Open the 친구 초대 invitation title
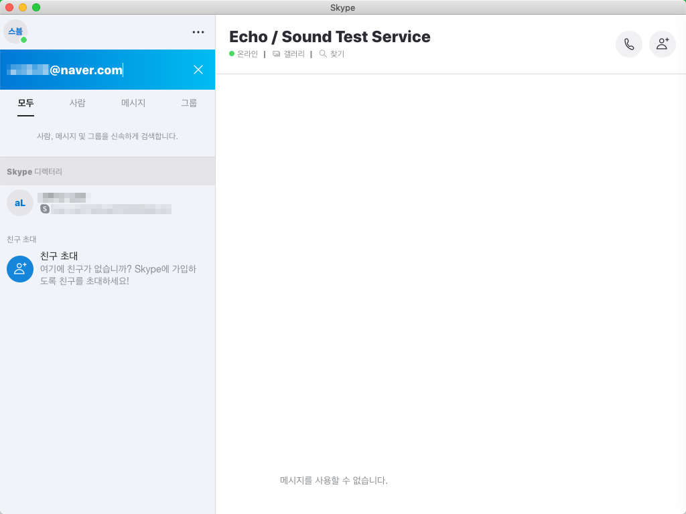The image size is (686, 514). 59,256
